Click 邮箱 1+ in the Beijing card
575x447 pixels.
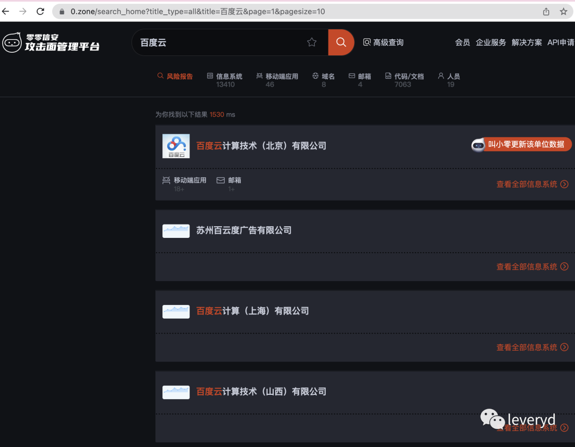(229, 184)
